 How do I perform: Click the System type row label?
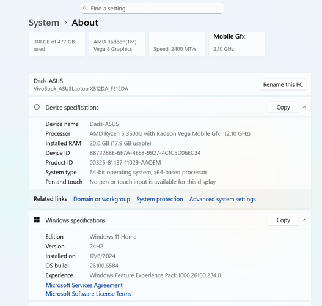(61, 172)
